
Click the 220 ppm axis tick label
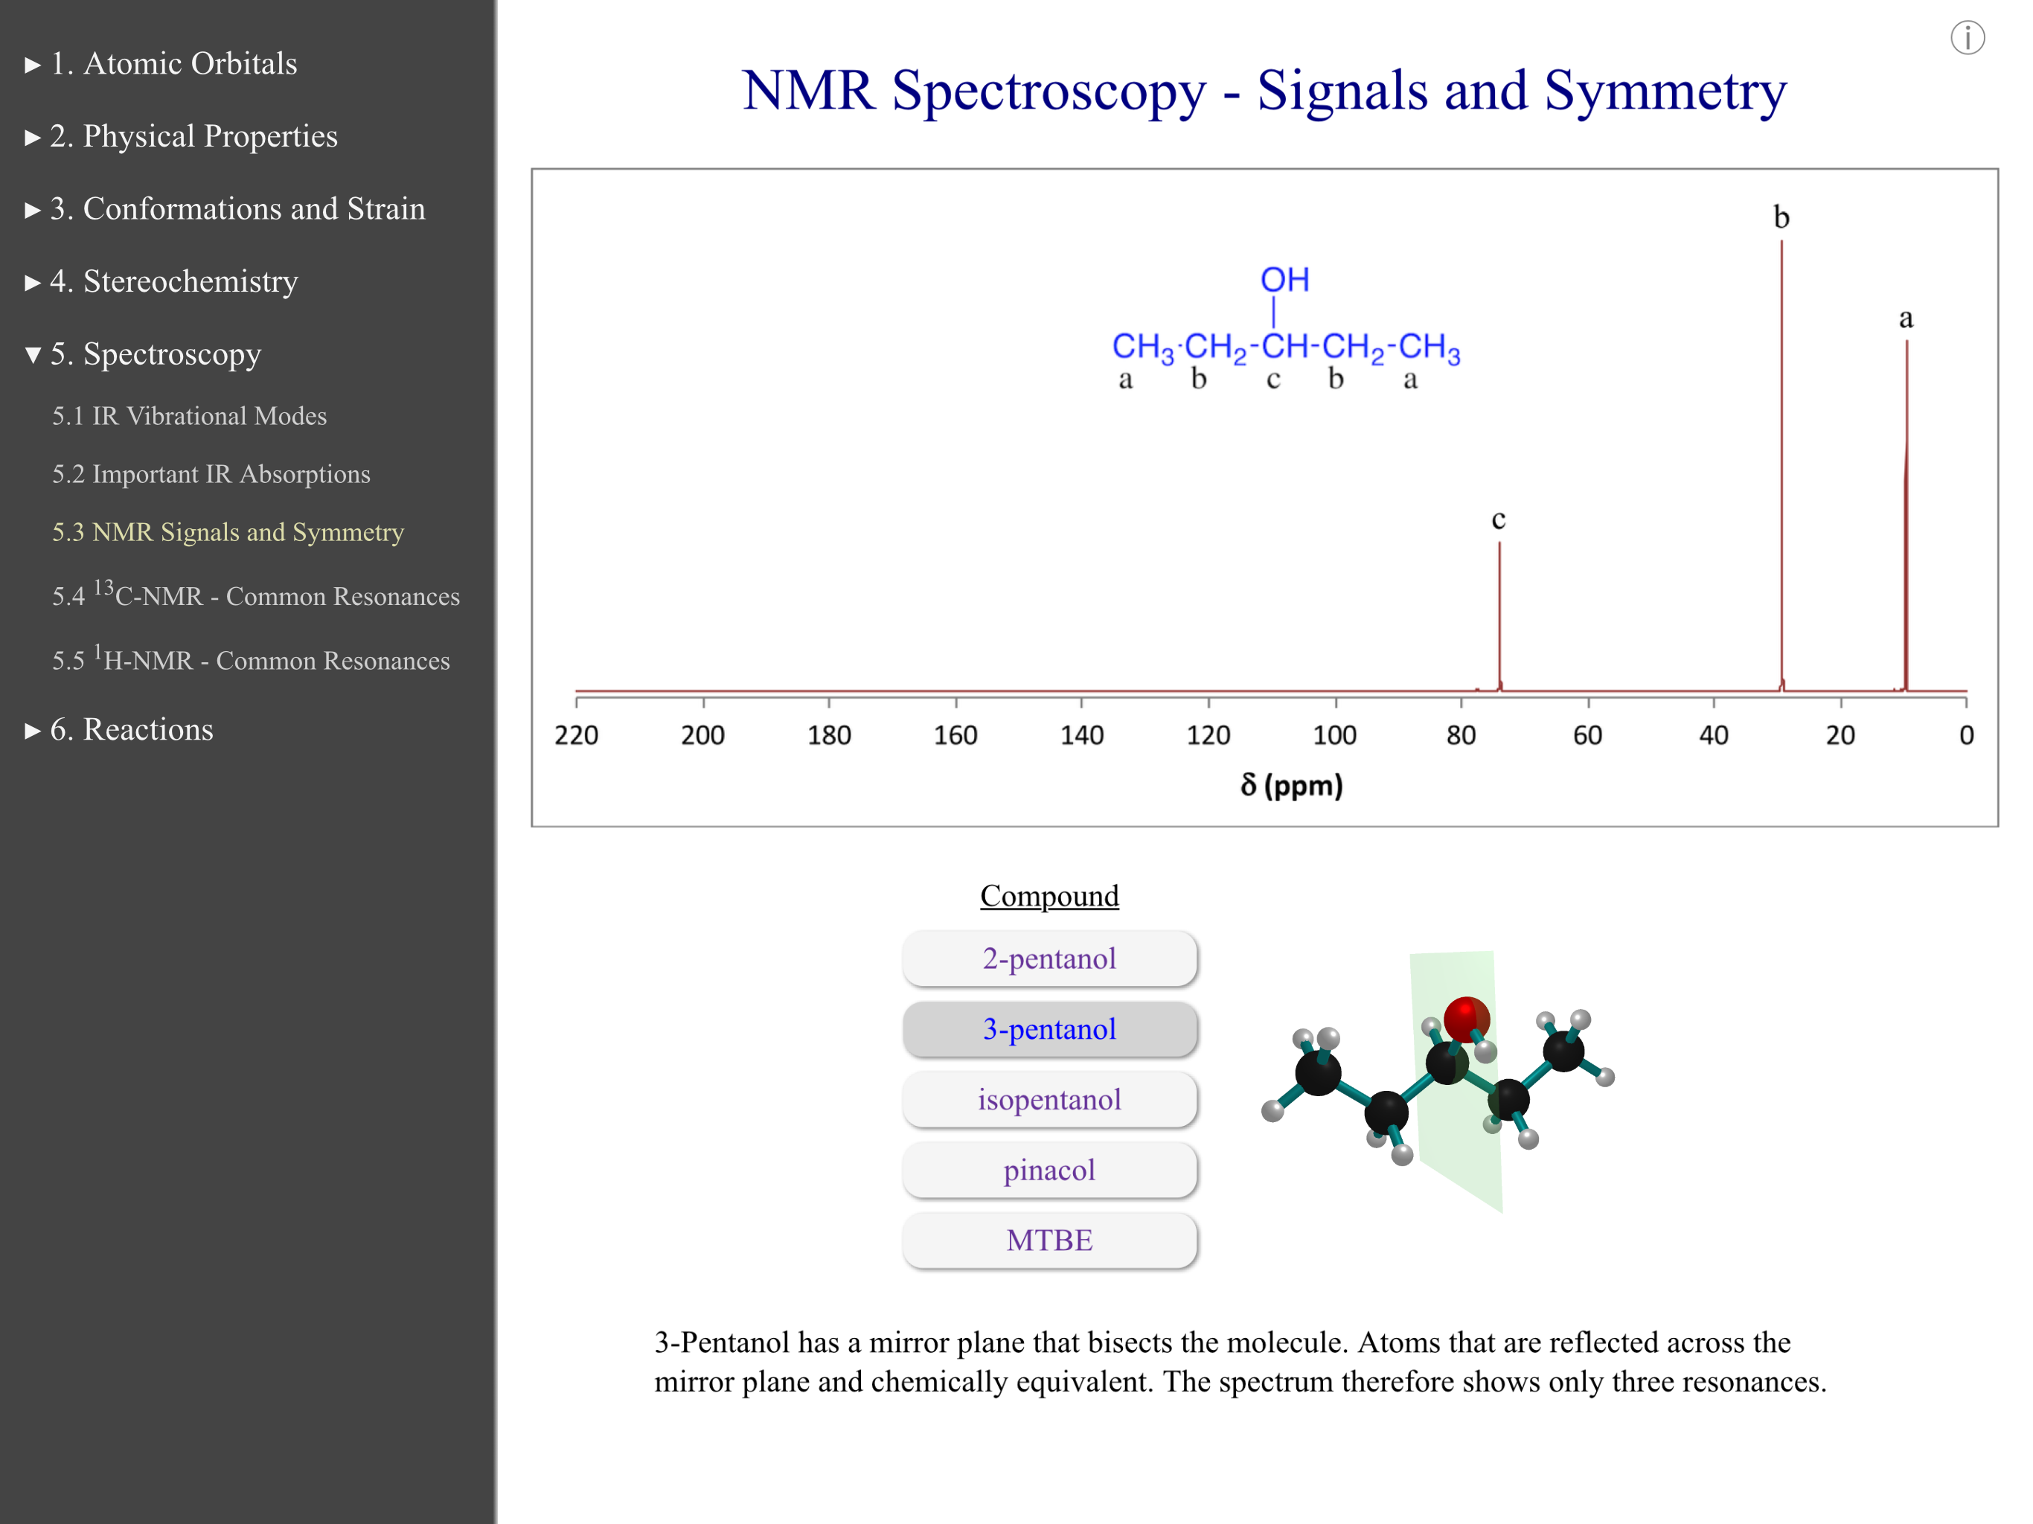point(576,735)
